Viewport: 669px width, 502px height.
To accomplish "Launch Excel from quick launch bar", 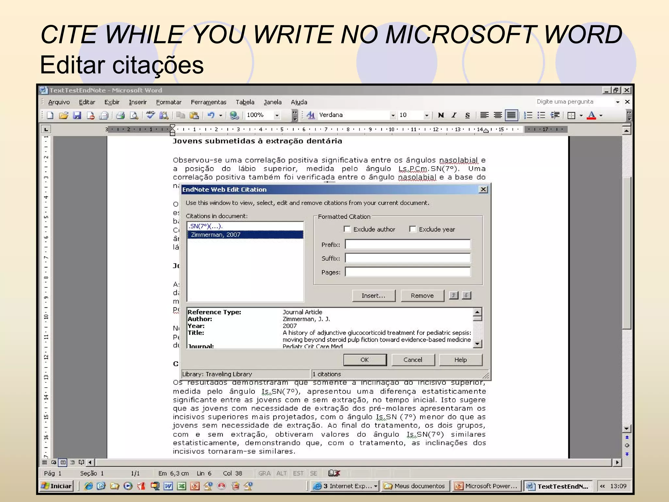I will [181, 486].
